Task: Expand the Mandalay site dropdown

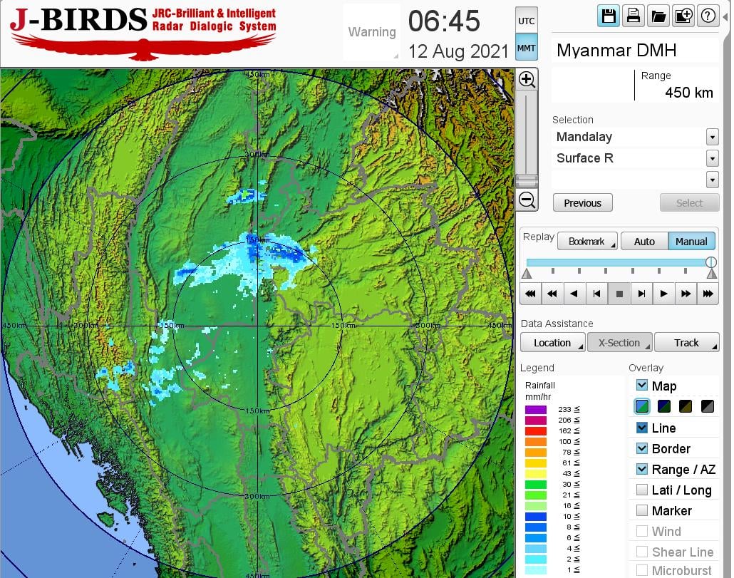Action: click(712, 137)
